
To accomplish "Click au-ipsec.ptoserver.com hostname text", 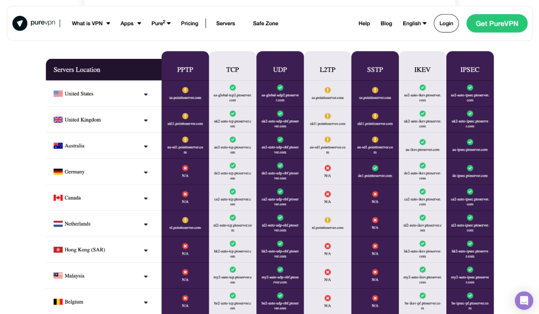I will coord(470,150).
